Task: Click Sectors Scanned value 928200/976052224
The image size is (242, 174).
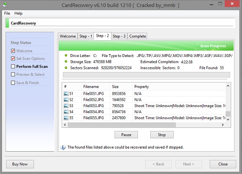Action: coord(116,68)
